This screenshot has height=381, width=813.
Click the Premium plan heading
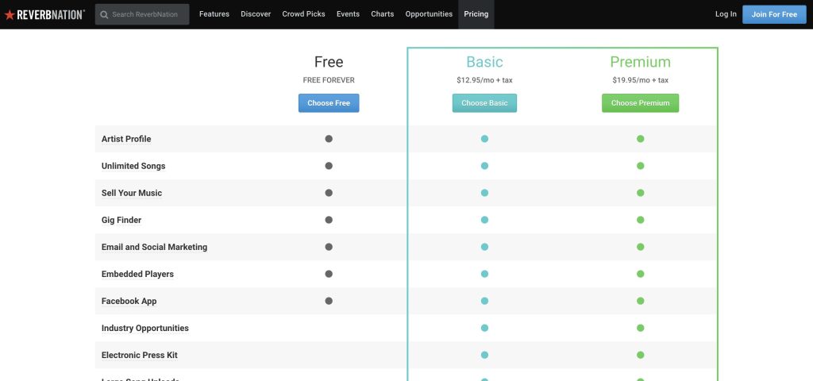tap(641, 62)
